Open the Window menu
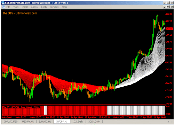175x125 pixels. pos(54,7)
